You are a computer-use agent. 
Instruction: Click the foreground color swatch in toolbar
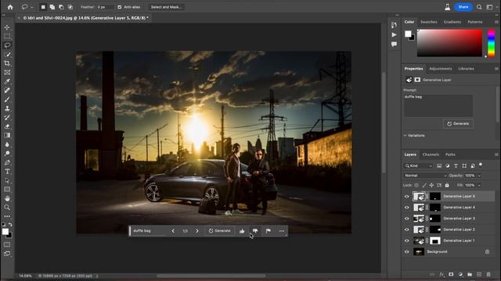click(x=5, y=232)
